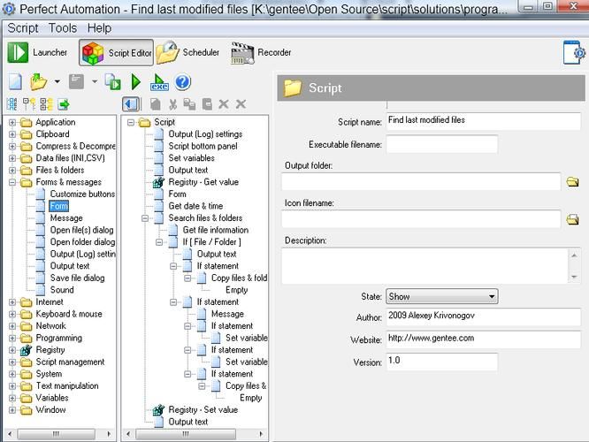The width and height of the screenshot is (589, 442).
Task: Open the Recorder tool
Action: [x=242, y=53]
